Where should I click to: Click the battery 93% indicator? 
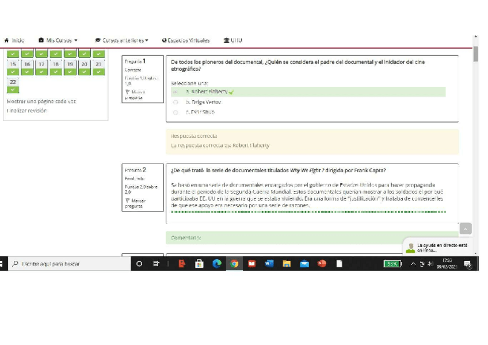click(392, 264)
